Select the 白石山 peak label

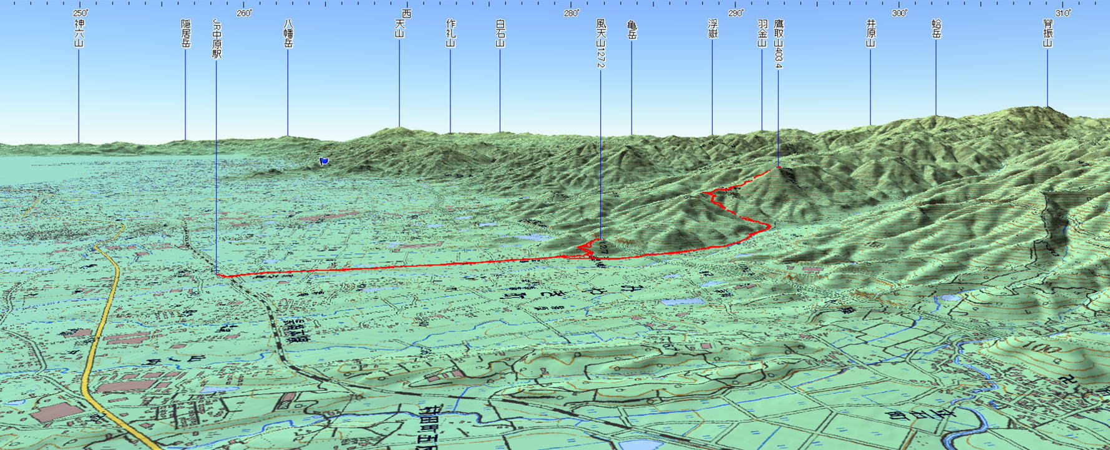[x=500, y=33]
